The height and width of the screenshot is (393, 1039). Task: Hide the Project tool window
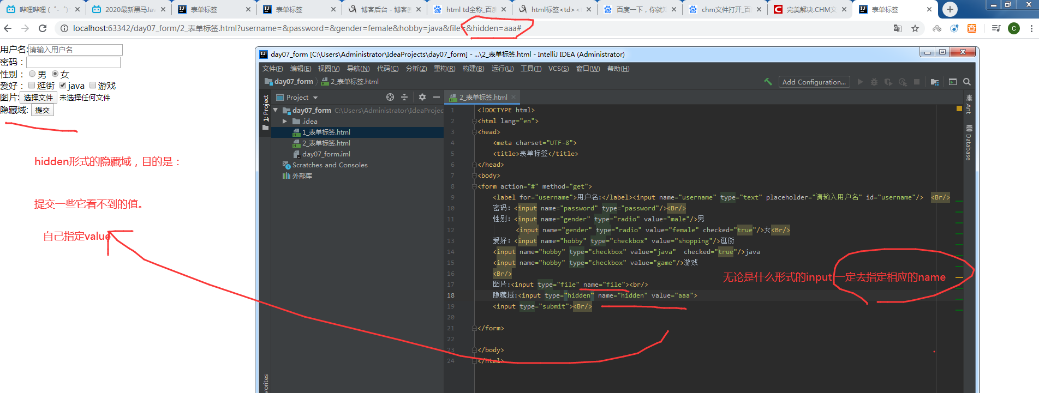pyautogui.click(x=437, y=97)
